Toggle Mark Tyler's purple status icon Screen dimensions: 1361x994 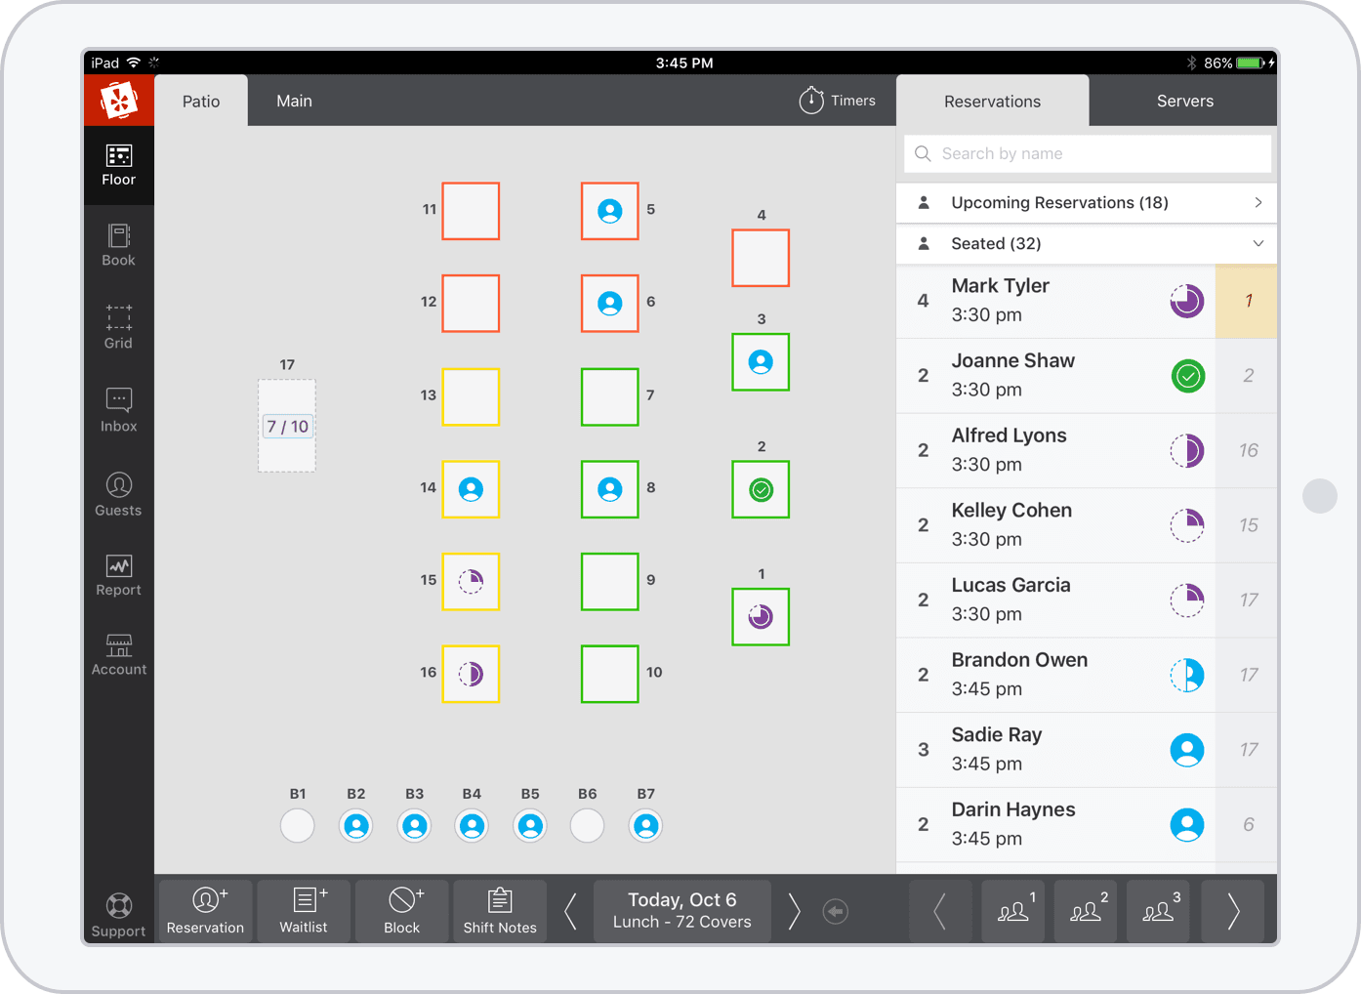point(1187,301)
